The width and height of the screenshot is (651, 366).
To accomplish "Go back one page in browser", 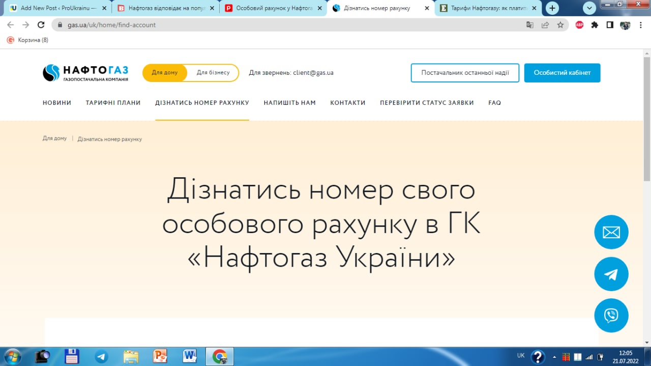I will [x=10, y=25].
